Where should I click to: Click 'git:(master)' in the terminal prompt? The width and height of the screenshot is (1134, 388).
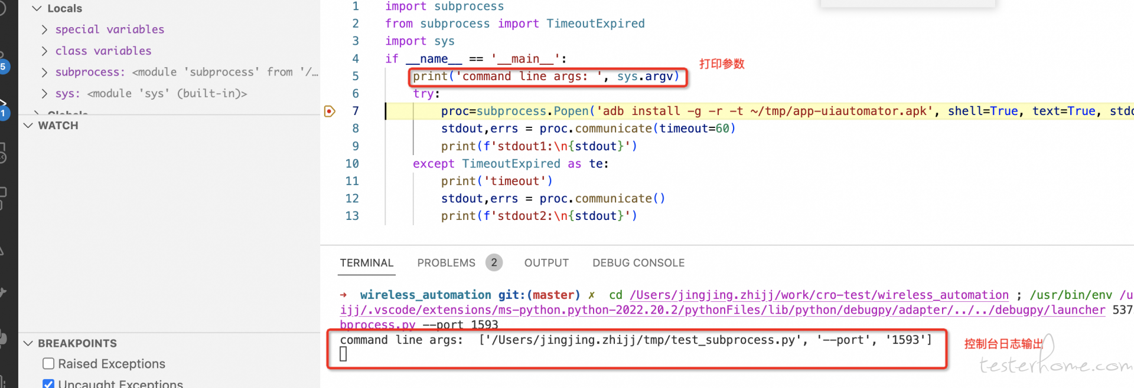(x=539, y=295)
